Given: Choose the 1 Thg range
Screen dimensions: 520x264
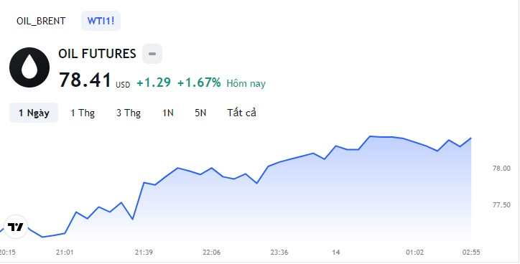Looking at the screenshot, I should click(83, 113).
